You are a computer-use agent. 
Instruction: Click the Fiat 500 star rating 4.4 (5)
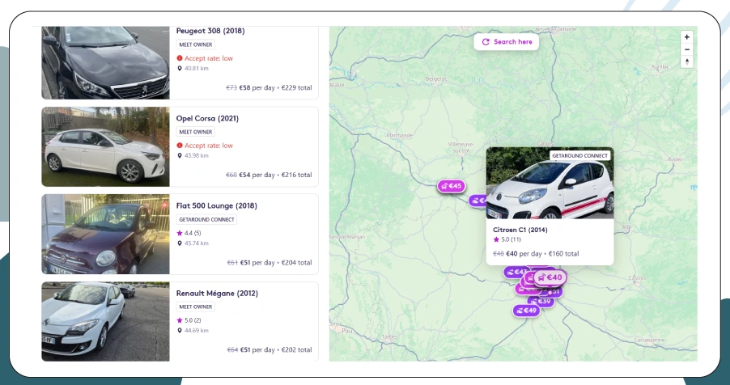coord(189,233)
